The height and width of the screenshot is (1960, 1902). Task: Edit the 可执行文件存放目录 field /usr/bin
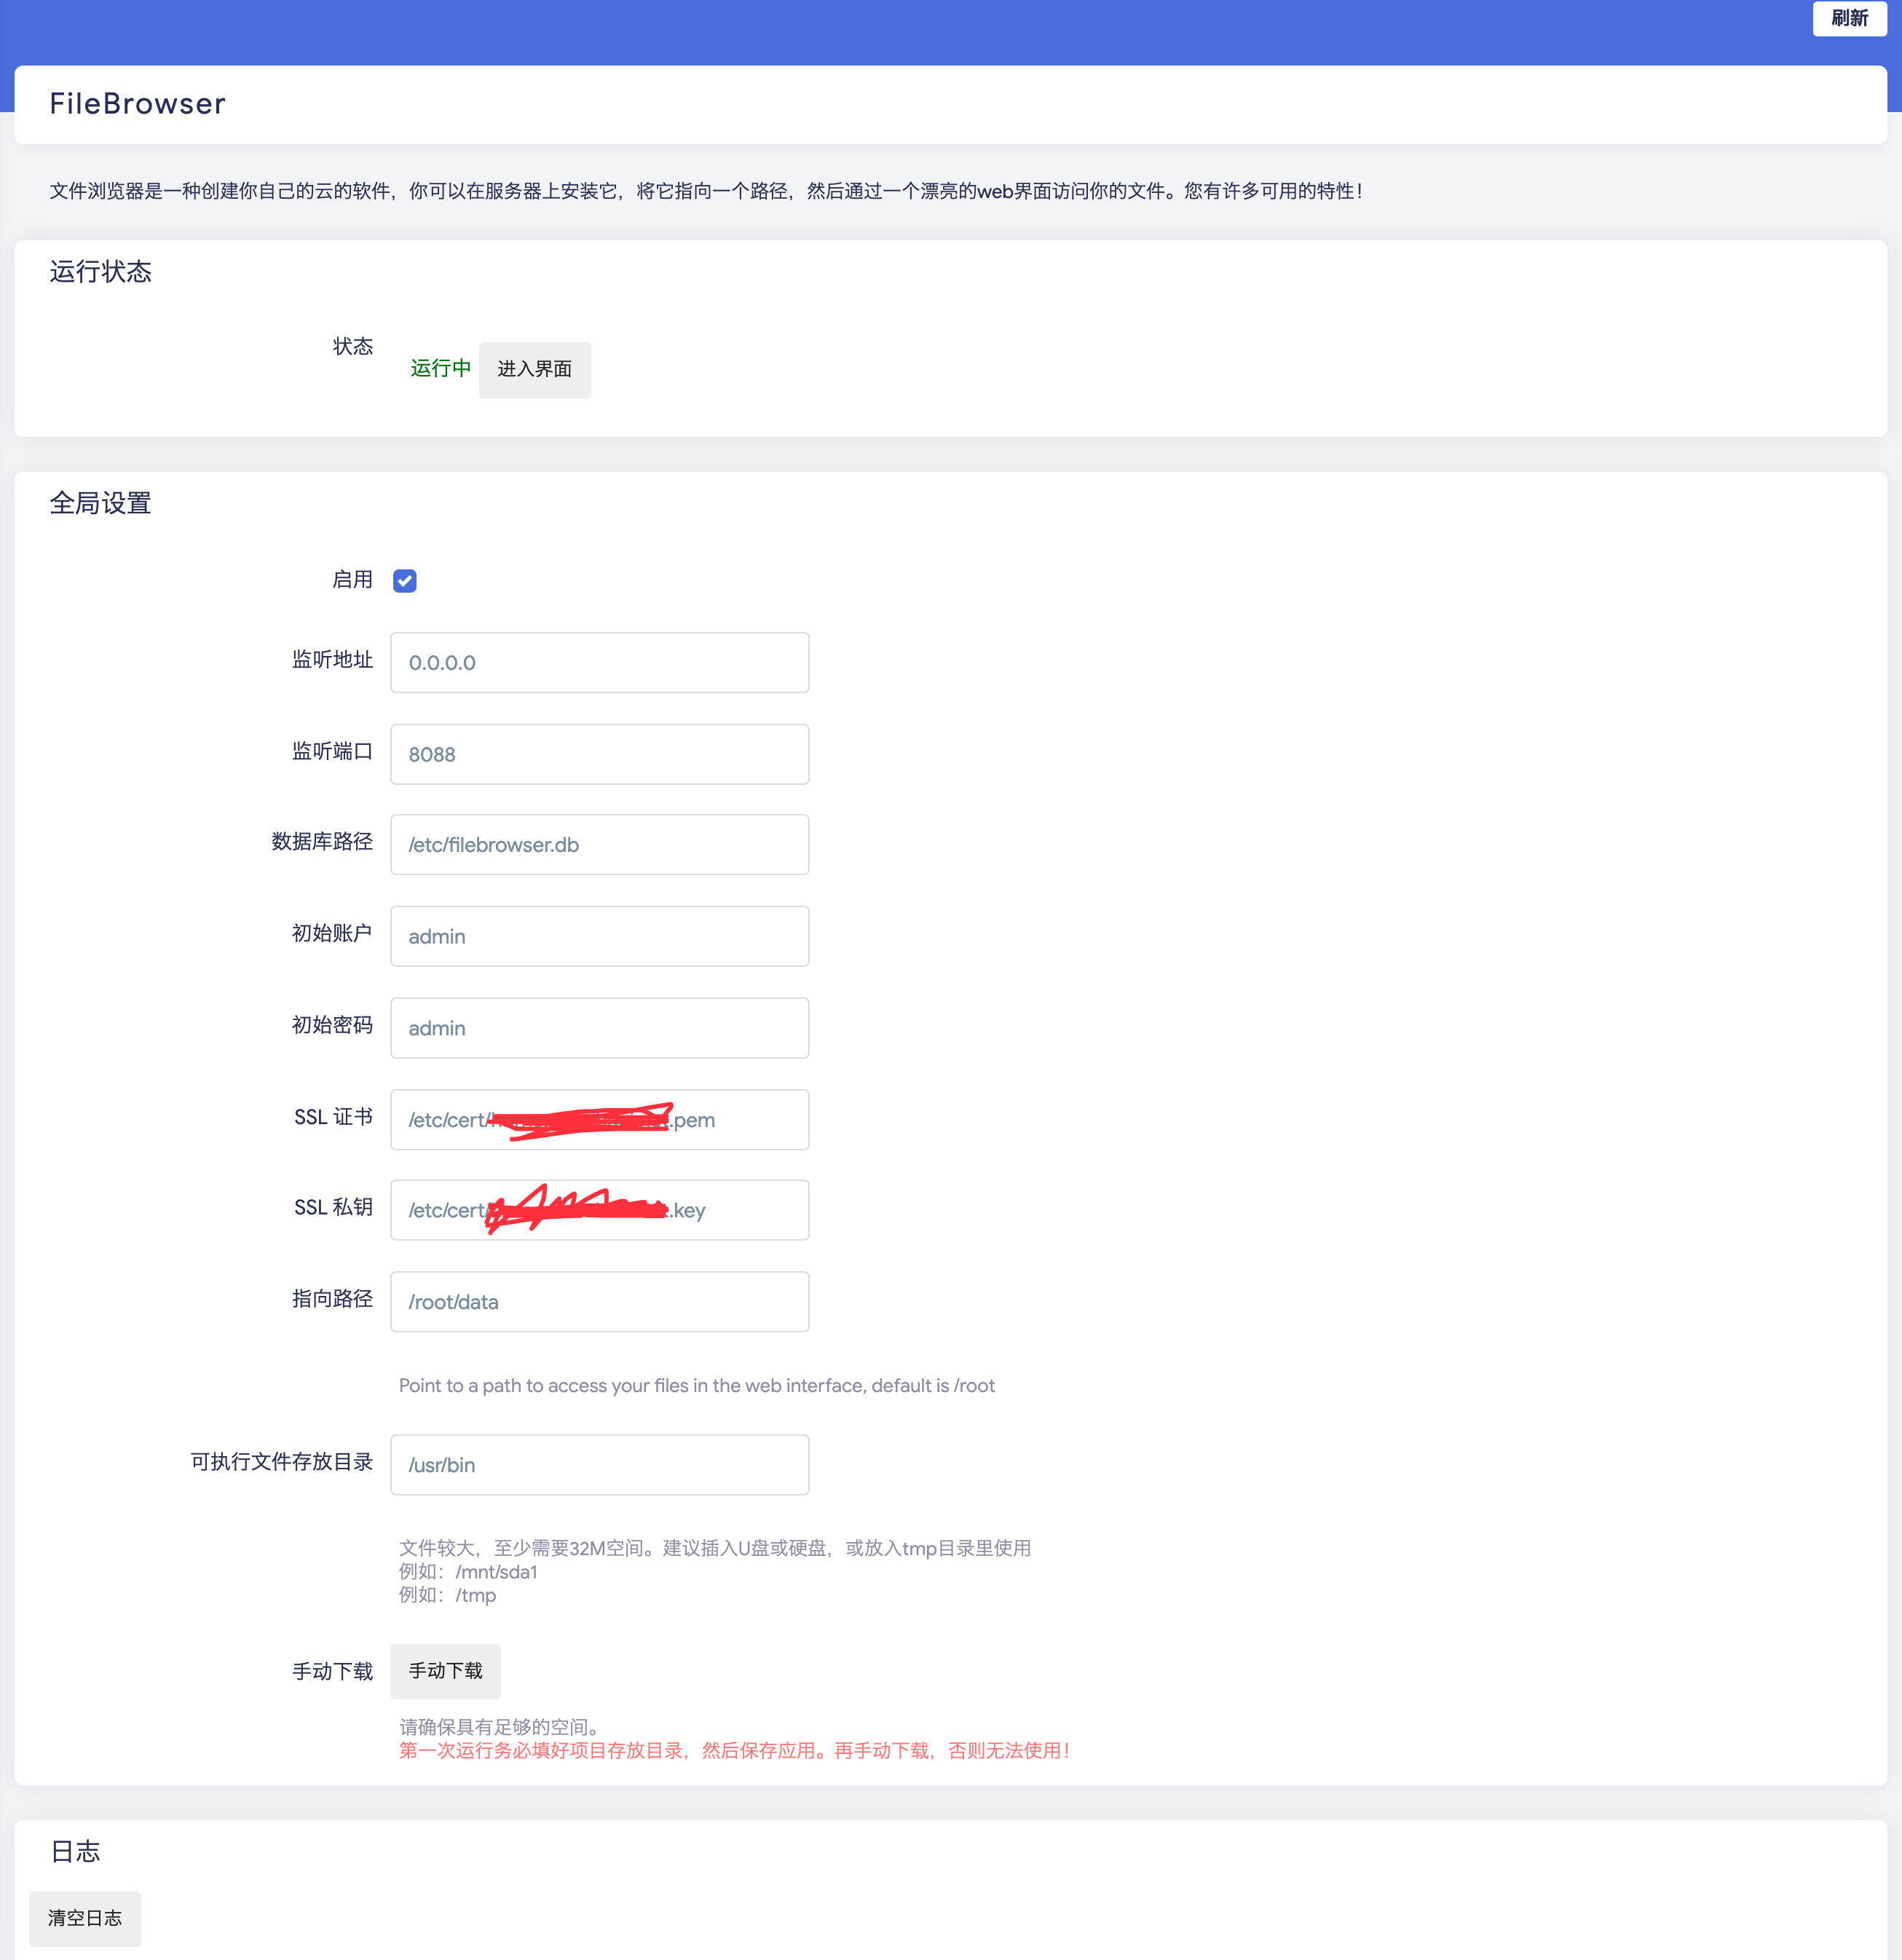pyautogui.click(x=599, y=1465)
